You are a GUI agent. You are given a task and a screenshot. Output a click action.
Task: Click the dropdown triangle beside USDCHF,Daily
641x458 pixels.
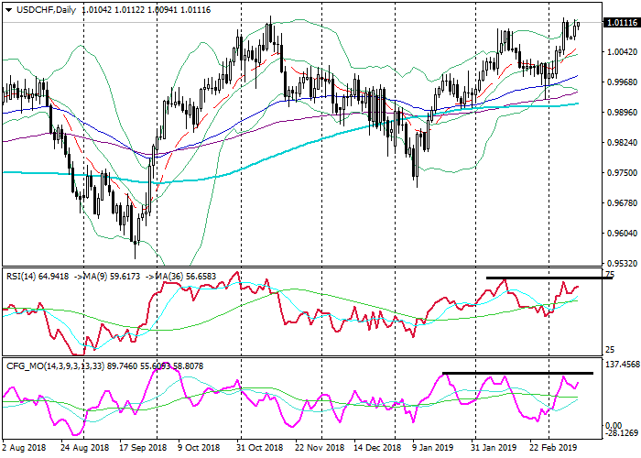coord(8,10)
